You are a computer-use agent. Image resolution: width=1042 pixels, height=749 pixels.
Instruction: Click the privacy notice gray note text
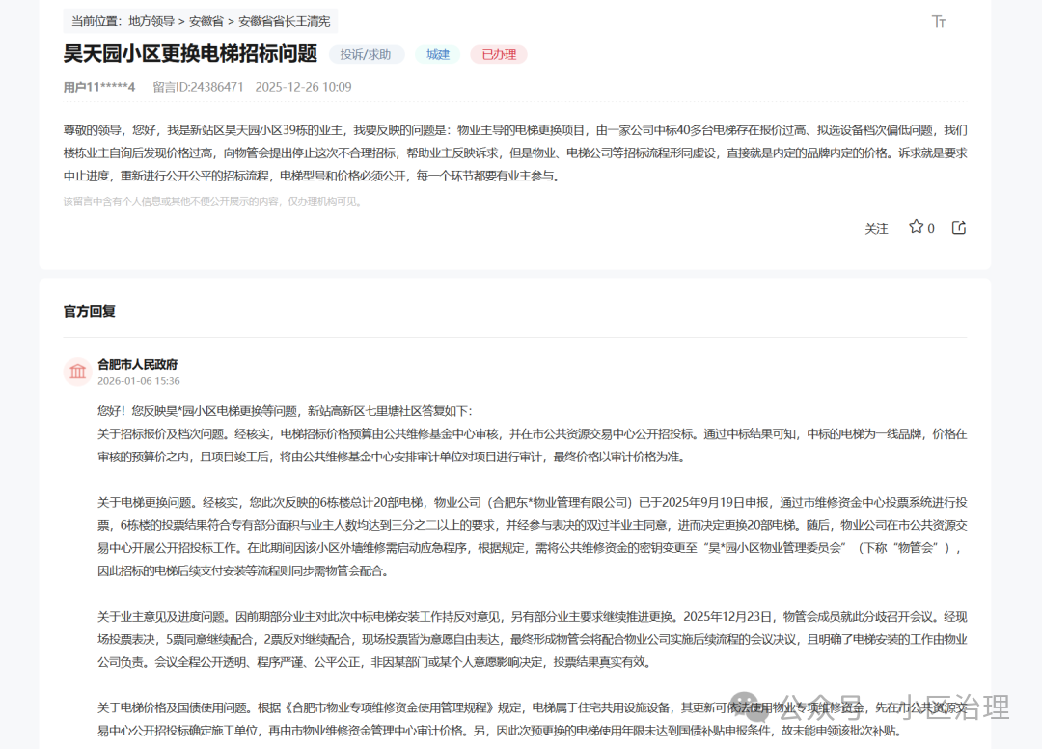pyautogui.click(x=213, y=202)
